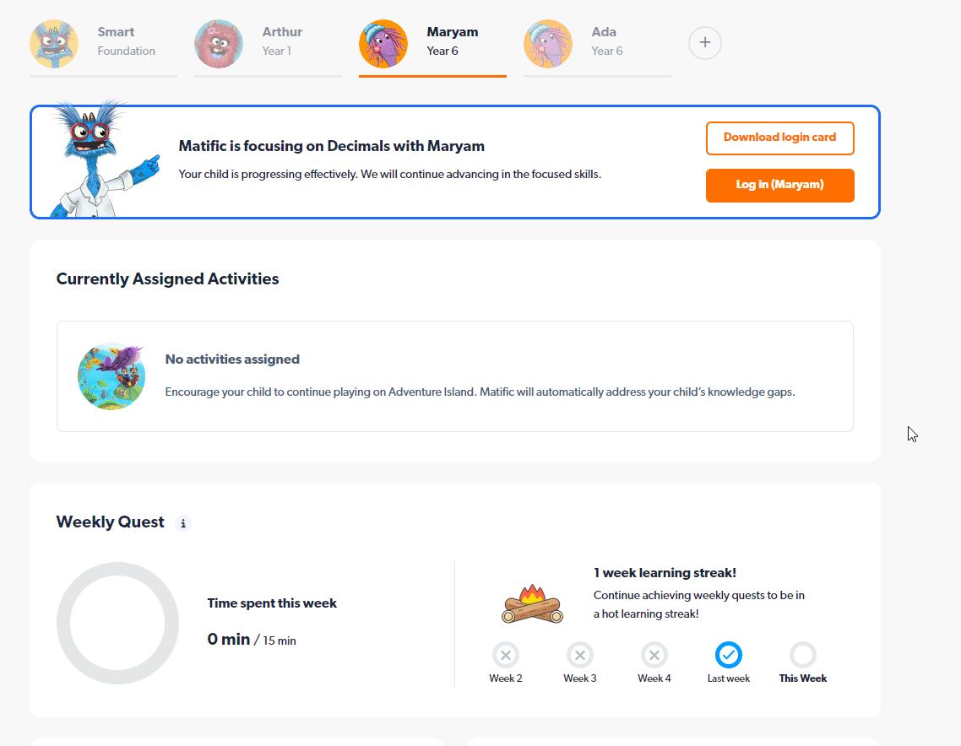Click Arthur's red monster avatar
The height and width of the screenshot is (746, 961).
219,44
